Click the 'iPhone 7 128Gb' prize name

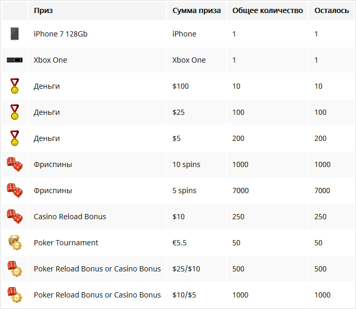click(61, 34)
